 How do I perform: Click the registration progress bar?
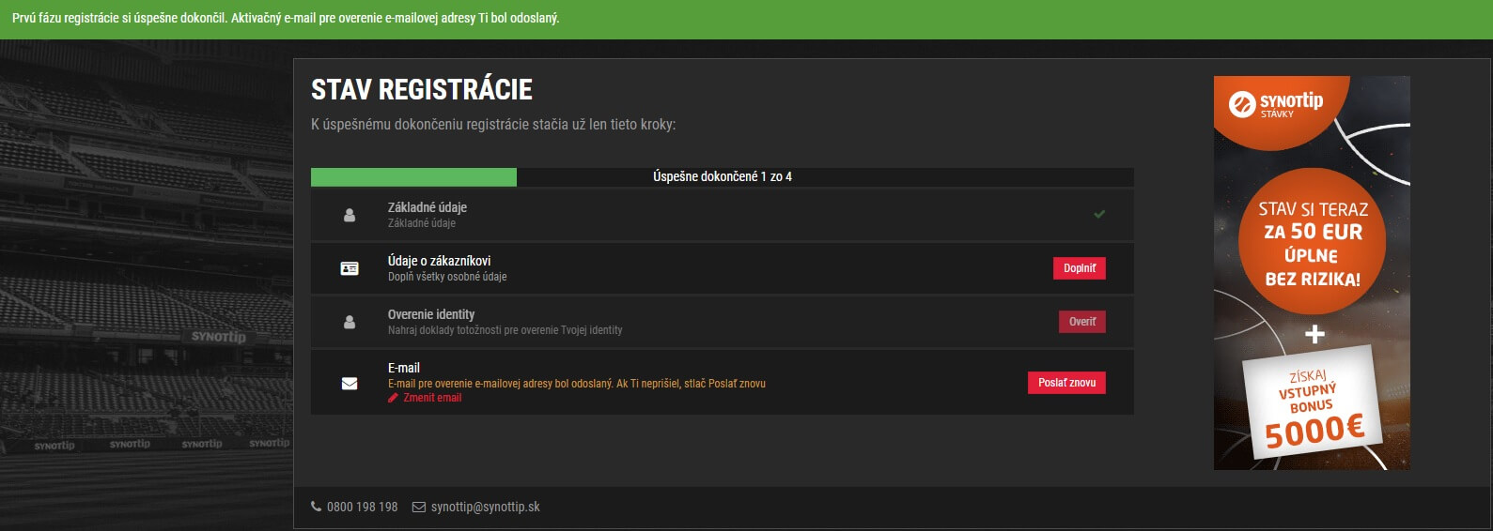tap(722, 176)
